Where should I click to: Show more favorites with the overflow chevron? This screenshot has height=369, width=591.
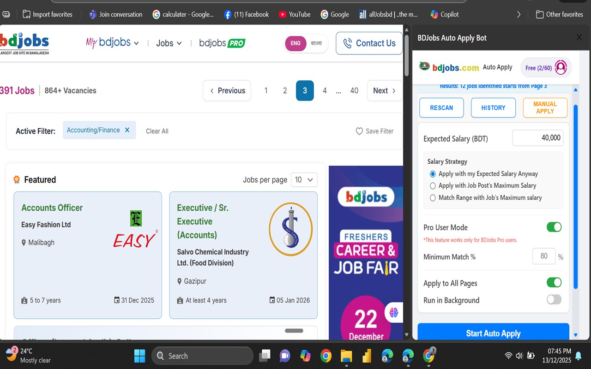(x=519, y=14)
